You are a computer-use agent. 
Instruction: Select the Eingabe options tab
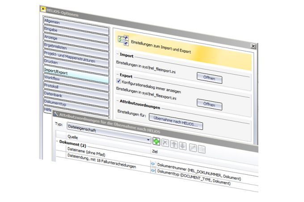click(76, 34)
